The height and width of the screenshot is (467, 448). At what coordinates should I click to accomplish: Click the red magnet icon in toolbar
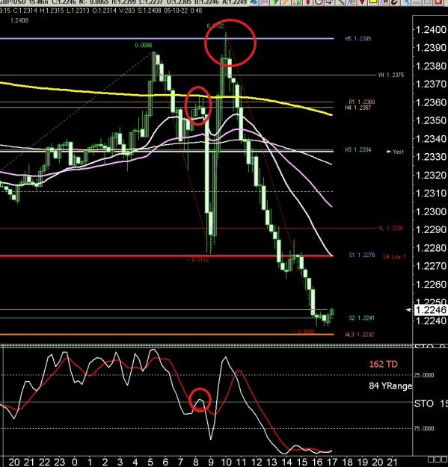[x=394, y=2]
